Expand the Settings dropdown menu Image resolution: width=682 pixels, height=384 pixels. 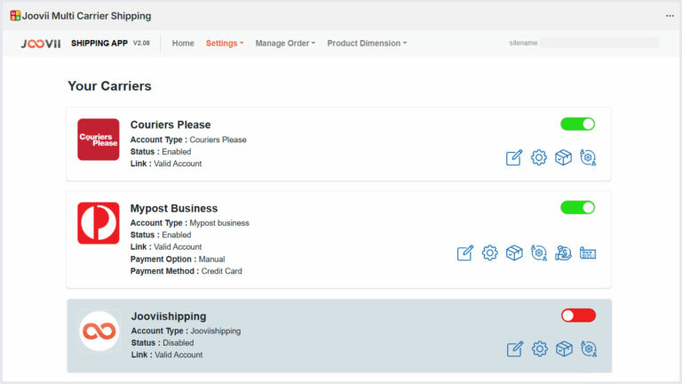pyautogui.click(x=224, y=43)
